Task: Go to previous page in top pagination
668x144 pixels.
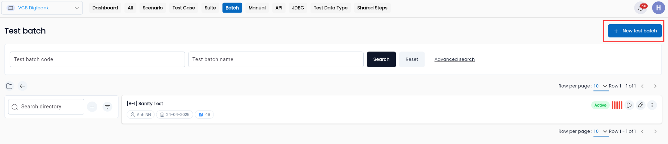Action: click(x=642, y=86)
